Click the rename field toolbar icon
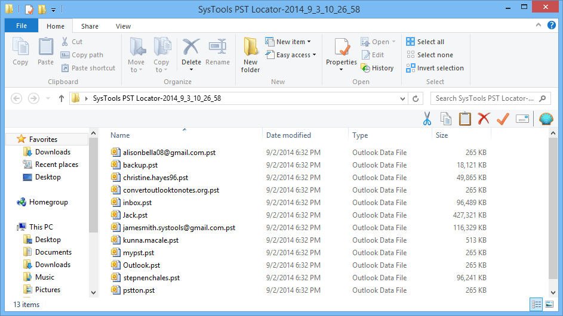The height and width of the screenshot is (316, 563). [522, 119]
